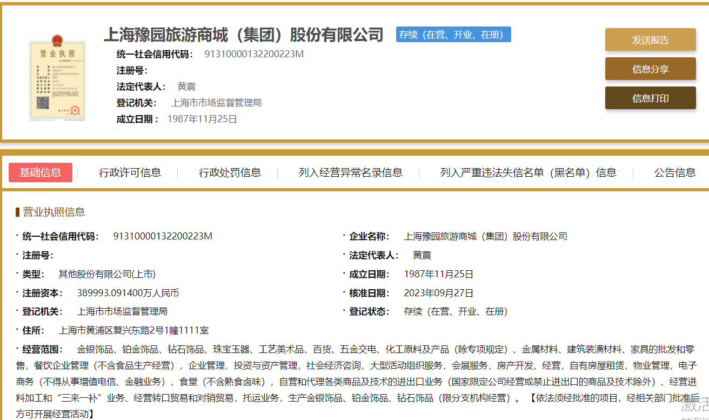This screenshot has height=420, width=709.
Task: Click the address 上海市黄浦区复兴东路2号1幢1111室
Action: 133,330
